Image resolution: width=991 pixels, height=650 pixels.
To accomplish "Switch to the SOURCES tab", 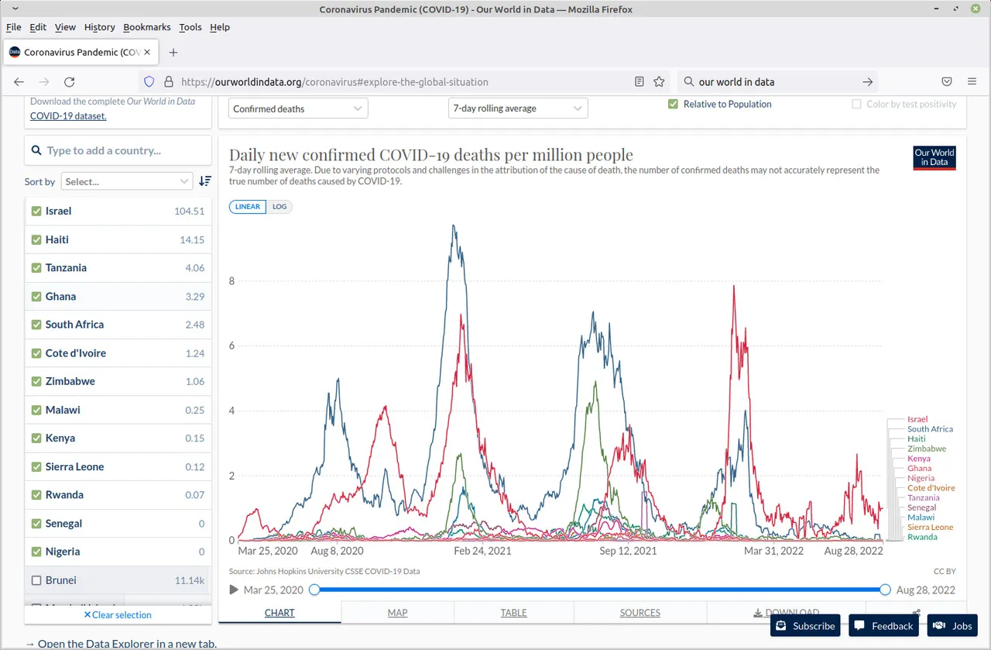I will coord(640,612).
